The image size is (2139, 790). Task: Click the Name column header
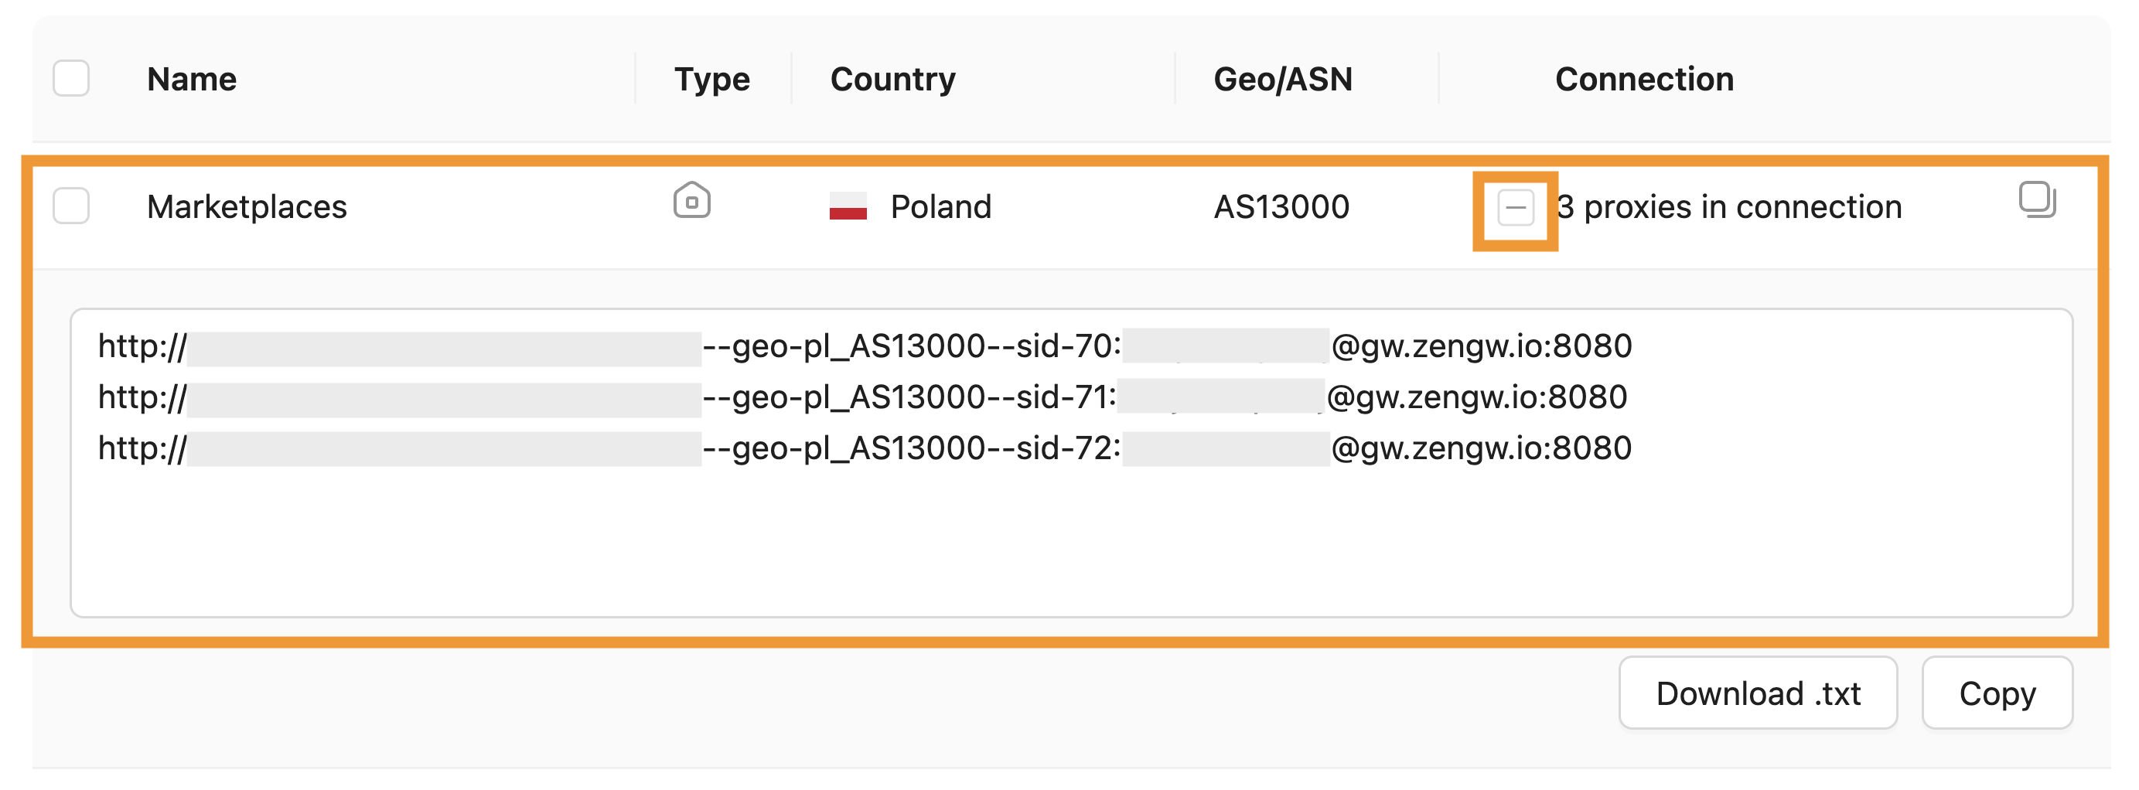click(x=192, y=80)
